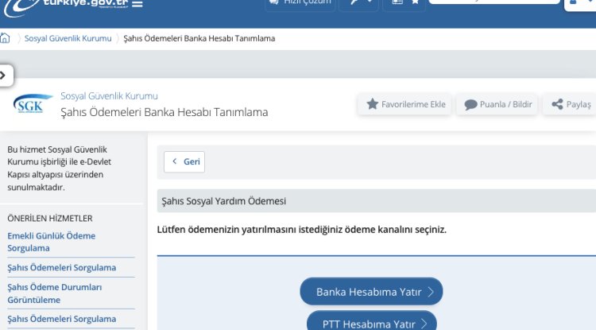596x330 pixels.
Task: Open Şahıs Ödeme Durumları Görüntüleme link
Action: click(x=54, y=293)
